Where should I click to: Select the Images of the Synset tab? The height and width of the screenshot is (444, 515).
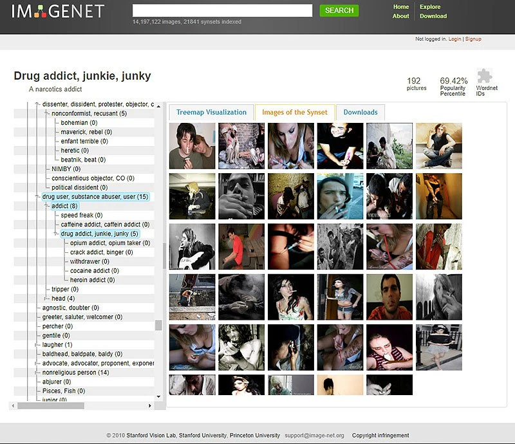click(x=295, y=113)
